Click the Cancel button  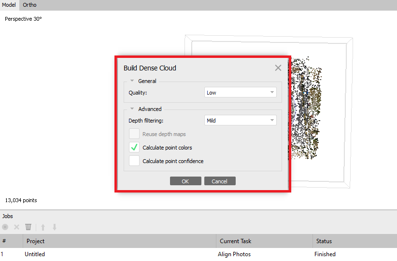(219, 181)
